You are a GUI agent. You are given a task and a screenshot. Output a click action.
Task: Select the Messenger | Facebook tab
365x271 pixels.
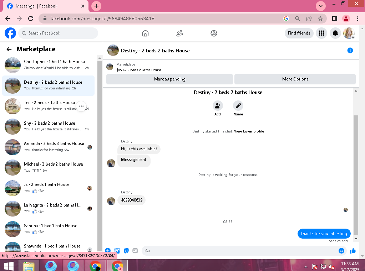pyautogui.click(x=45, y=6)
